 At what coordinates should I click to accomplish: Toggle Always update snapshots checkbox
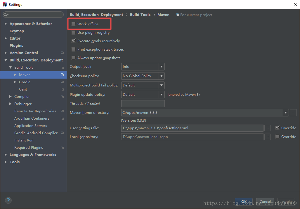click(x=73, y=58)
